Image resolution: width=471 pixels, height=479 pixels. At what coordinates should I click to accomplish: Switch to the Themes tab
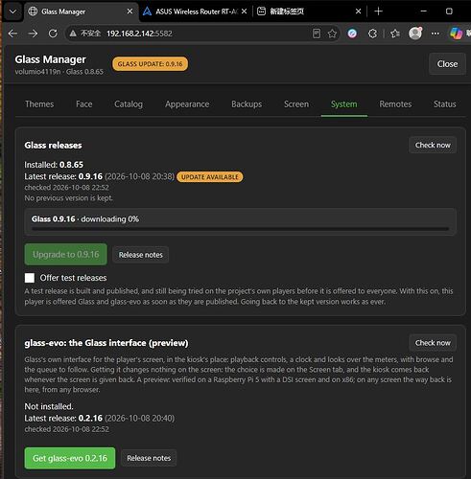(39, 104)
